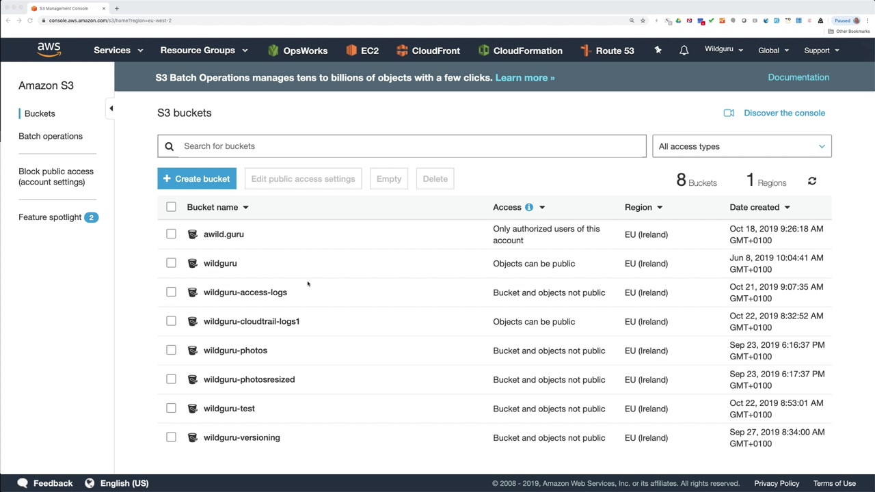Screen dimensions: 875x492
Task: Open the All access types dropdown
Action: click(x=742, y=146)
